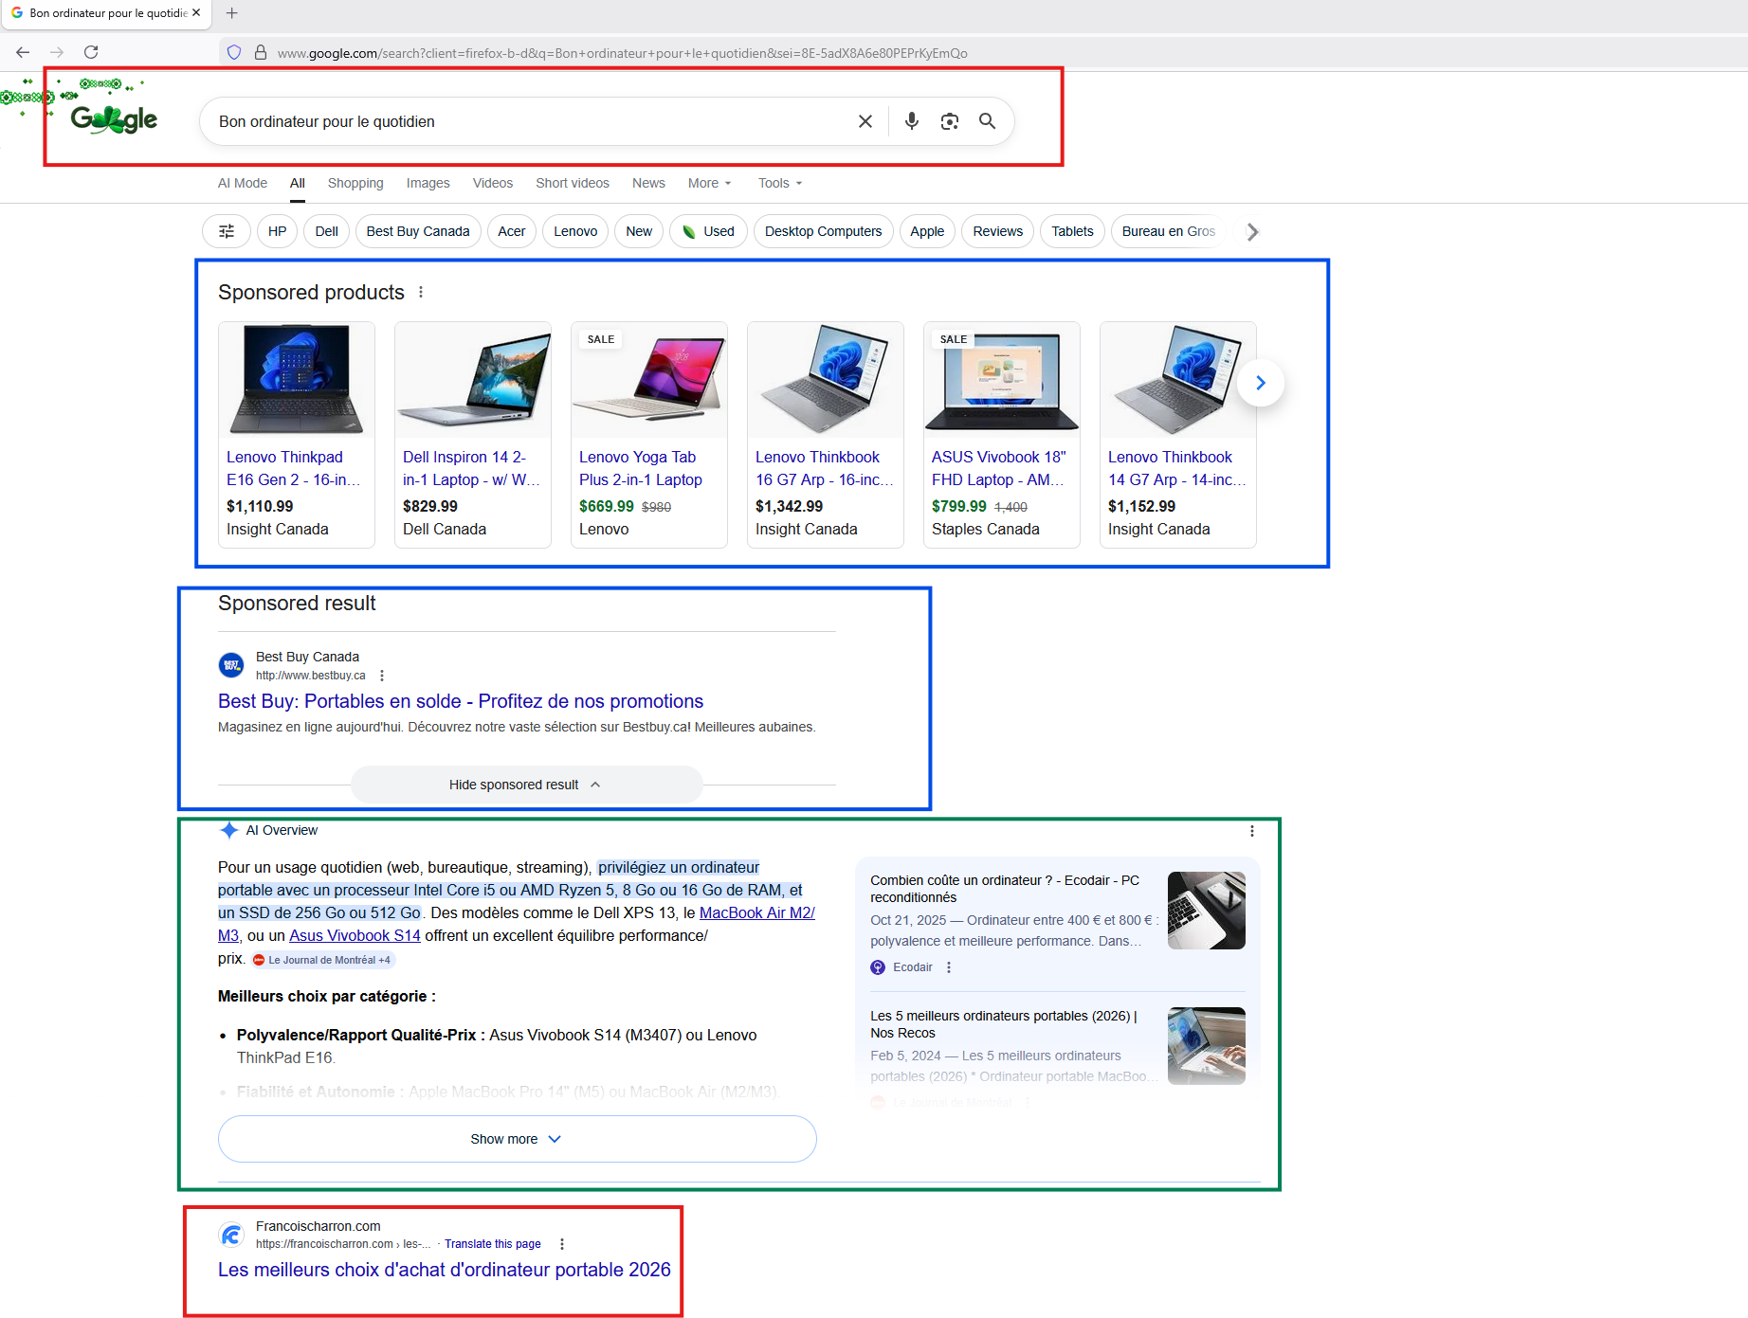Follow the Asus Vivobook S14 link
The height and width of the screenshot is (1318, 1748).
tap(355, 936)
